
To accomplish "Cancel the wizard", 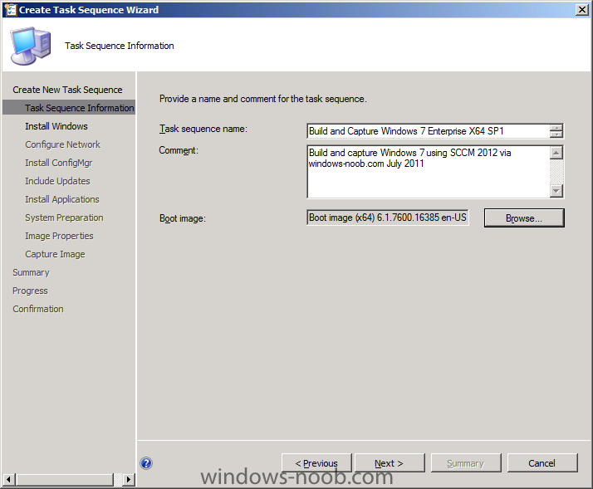I will pos(542,463).
